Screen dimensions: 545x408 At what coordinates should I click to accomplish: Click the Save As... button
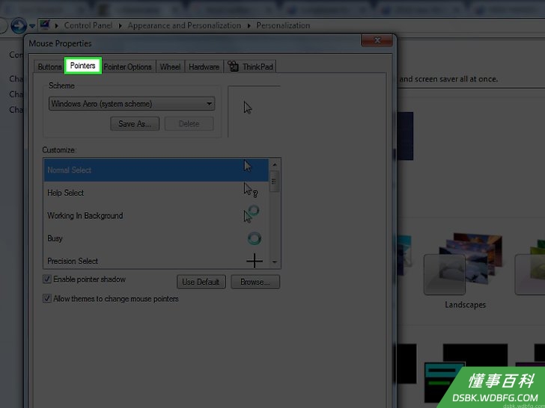coord(135,123)
